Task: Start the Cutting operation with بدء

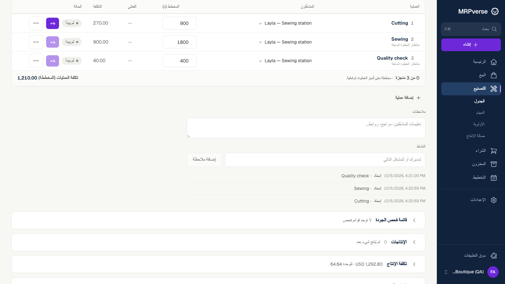Action: point(52,23)
